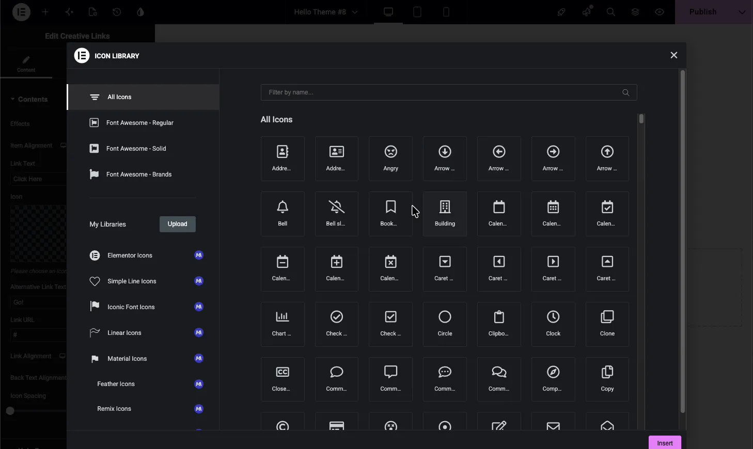753x449 pixels.
Task: Select the Chart bar icon
Action: [283, 324]
